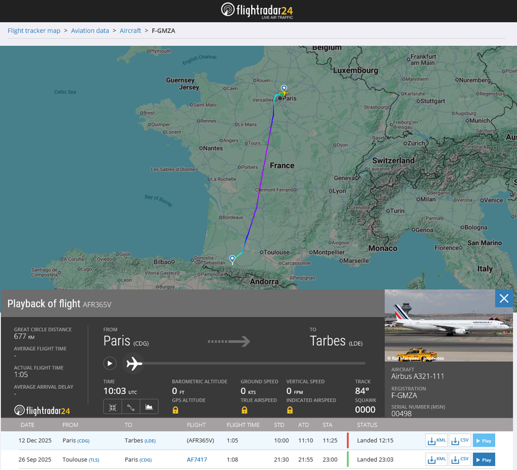This screenshot has height=470, width=517.
Task: Toggle the center-on-aircraft map view icon
Action: 112,407
